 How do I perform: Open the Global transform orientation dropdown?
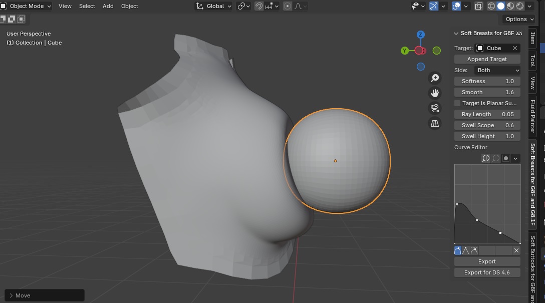(213, 6)
